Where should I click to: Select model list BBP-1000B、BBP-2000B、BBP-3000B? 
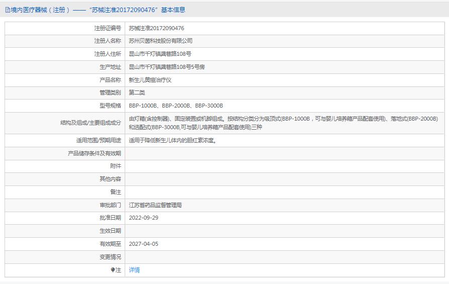click(176, 106)
